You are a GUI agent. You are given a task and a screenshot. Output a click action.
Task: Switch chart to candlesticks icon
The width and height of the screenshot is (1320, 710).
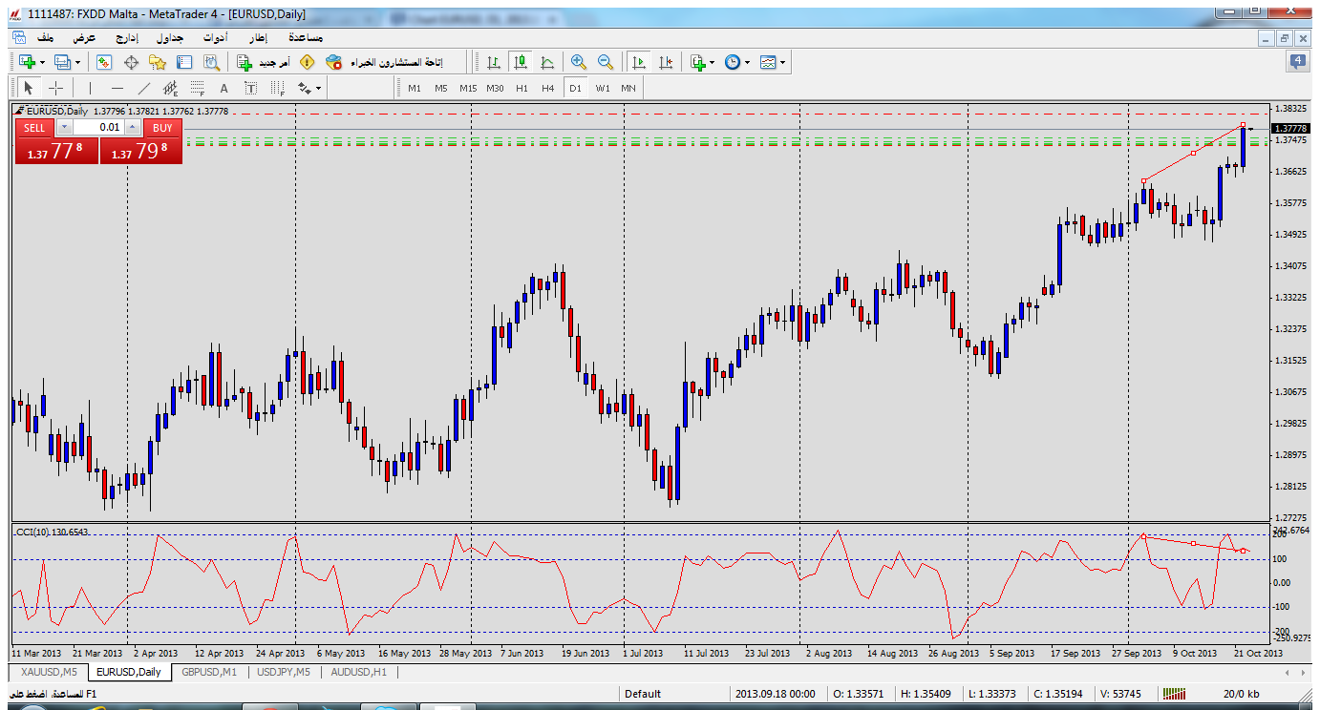point(521,62)
